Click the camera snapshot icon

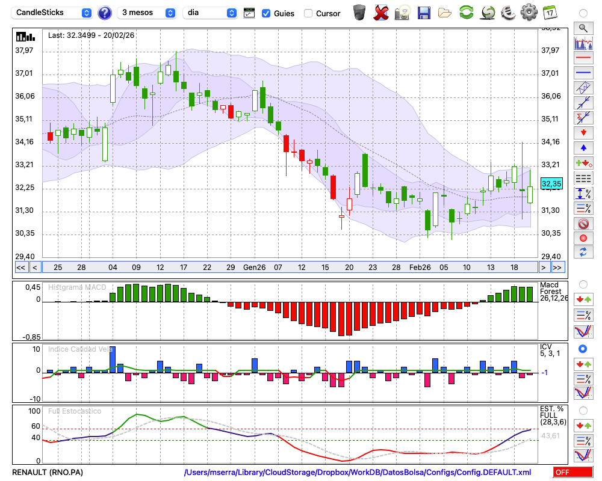402,12
